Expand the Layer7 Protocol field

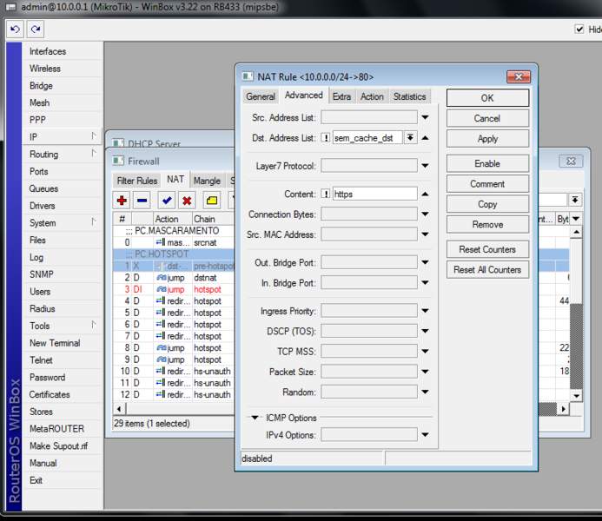tap(425, 166)
